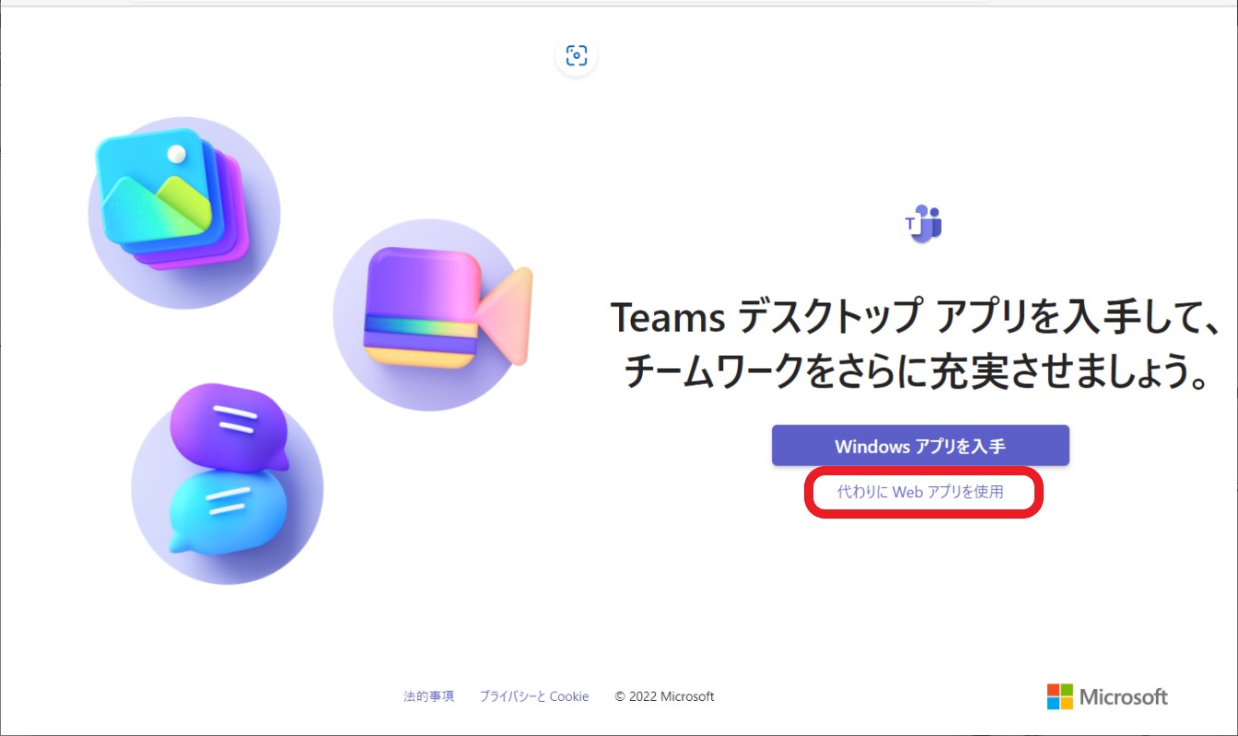Click the Microsoft Teams logo icon
The height and width of the screenshot is (736, 1238).
(x=922, y=224)
